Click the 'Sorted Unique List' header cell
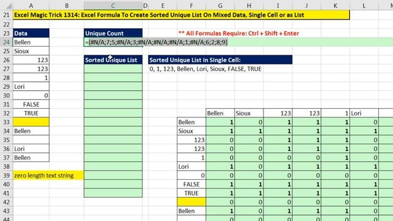Viewport: 393px width, 221px height. 113,60
